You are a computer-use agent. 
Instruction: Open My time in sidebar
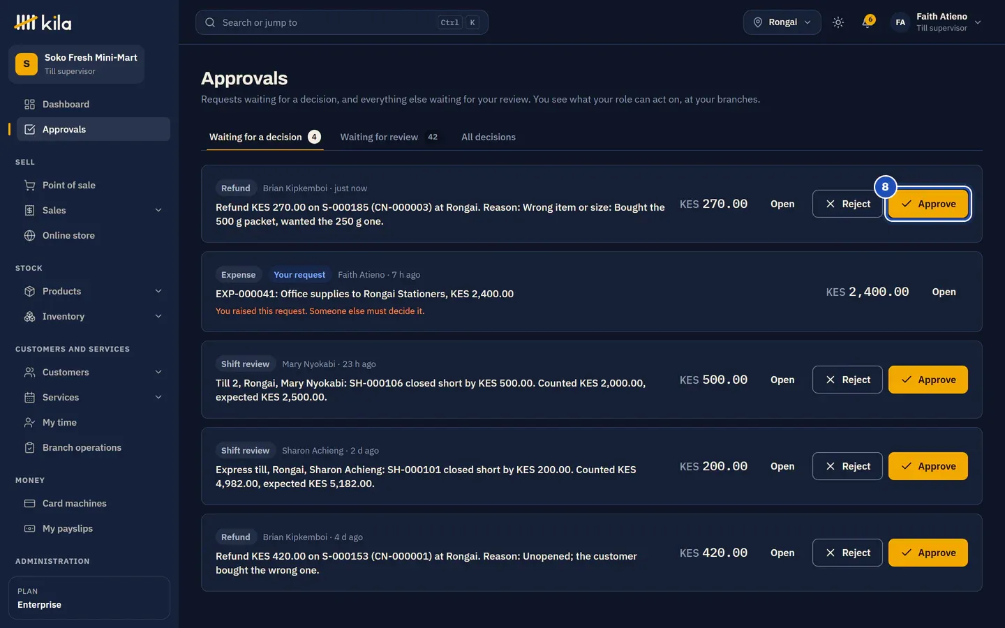89,422
